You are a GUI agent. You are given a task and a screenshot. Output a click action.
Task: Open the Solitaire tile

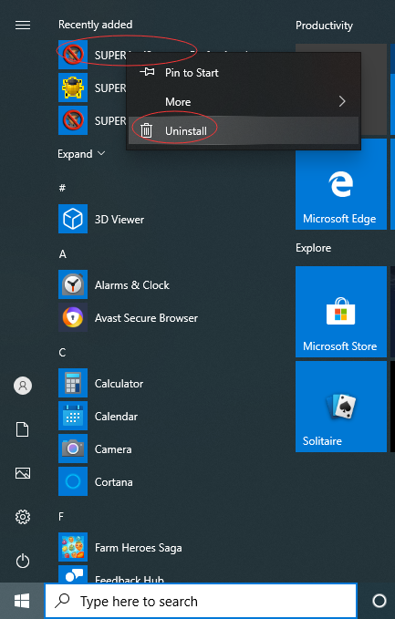tap(341, 407)
